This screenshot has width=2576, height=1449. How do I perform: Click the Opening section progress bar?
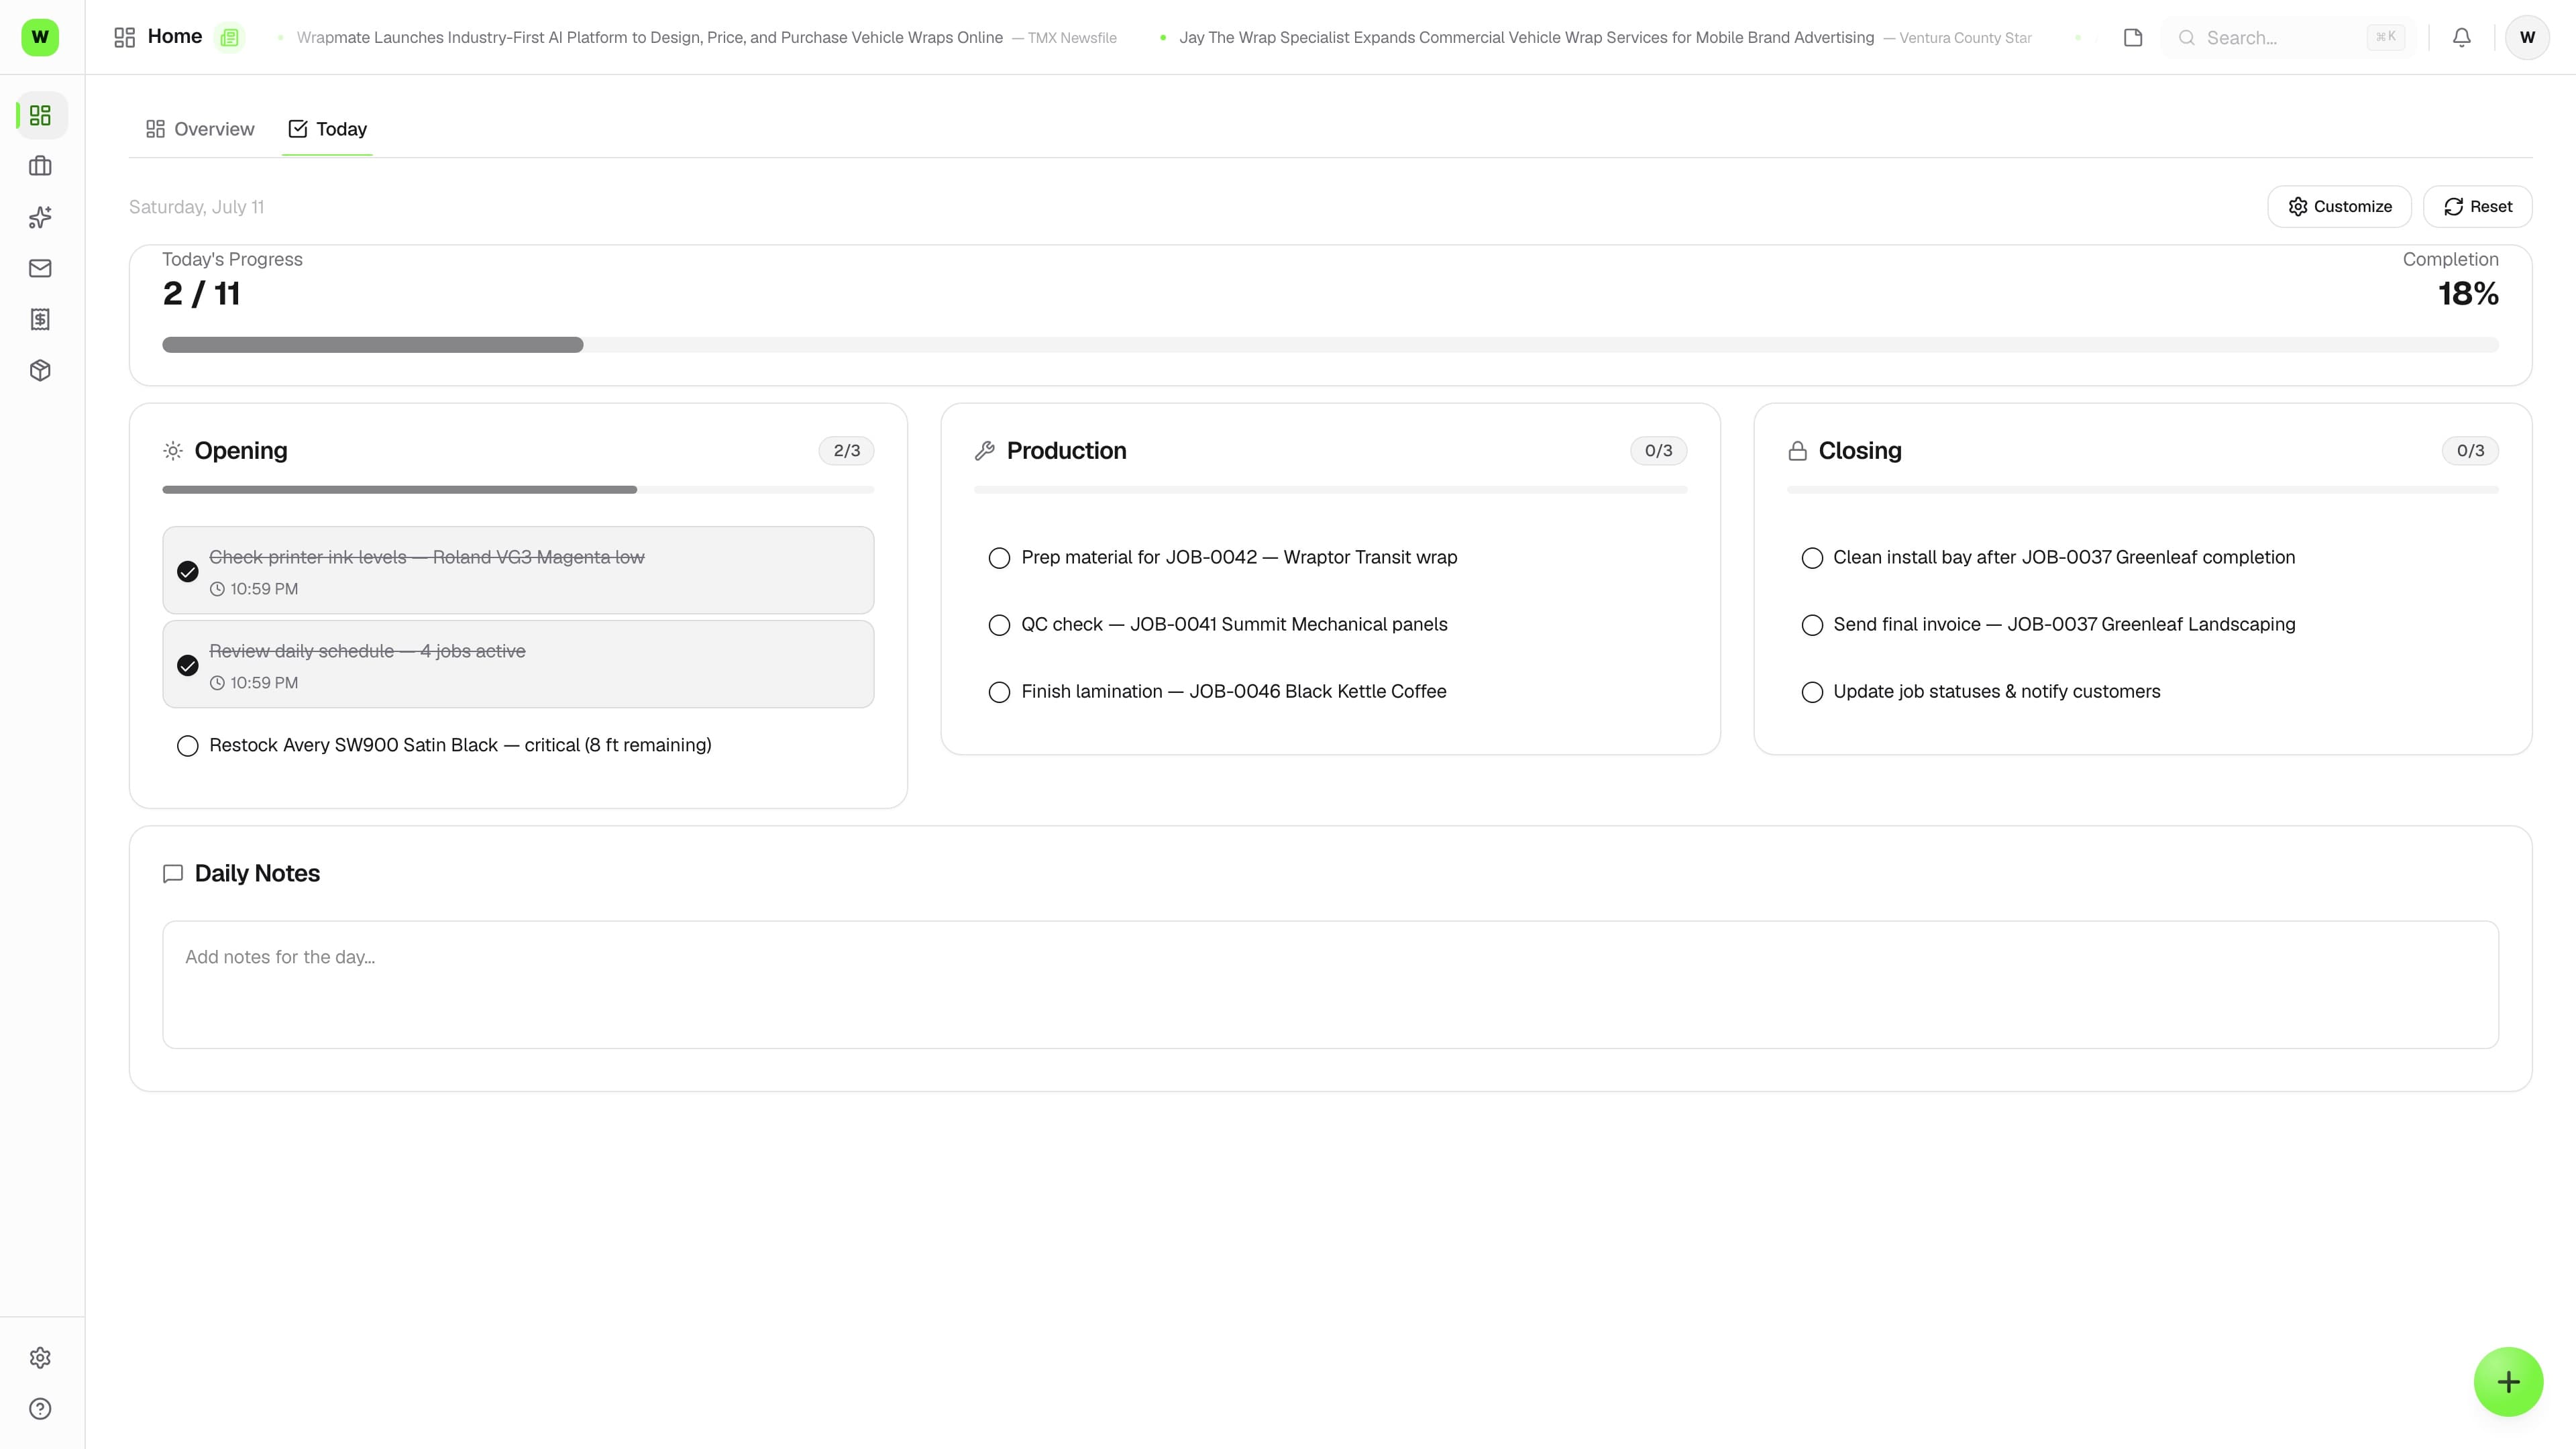518,490
